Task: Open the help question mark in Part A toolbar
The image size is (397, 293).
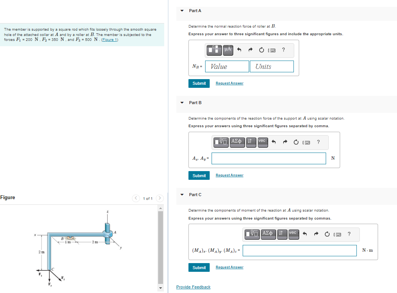Action: (283, 50)
